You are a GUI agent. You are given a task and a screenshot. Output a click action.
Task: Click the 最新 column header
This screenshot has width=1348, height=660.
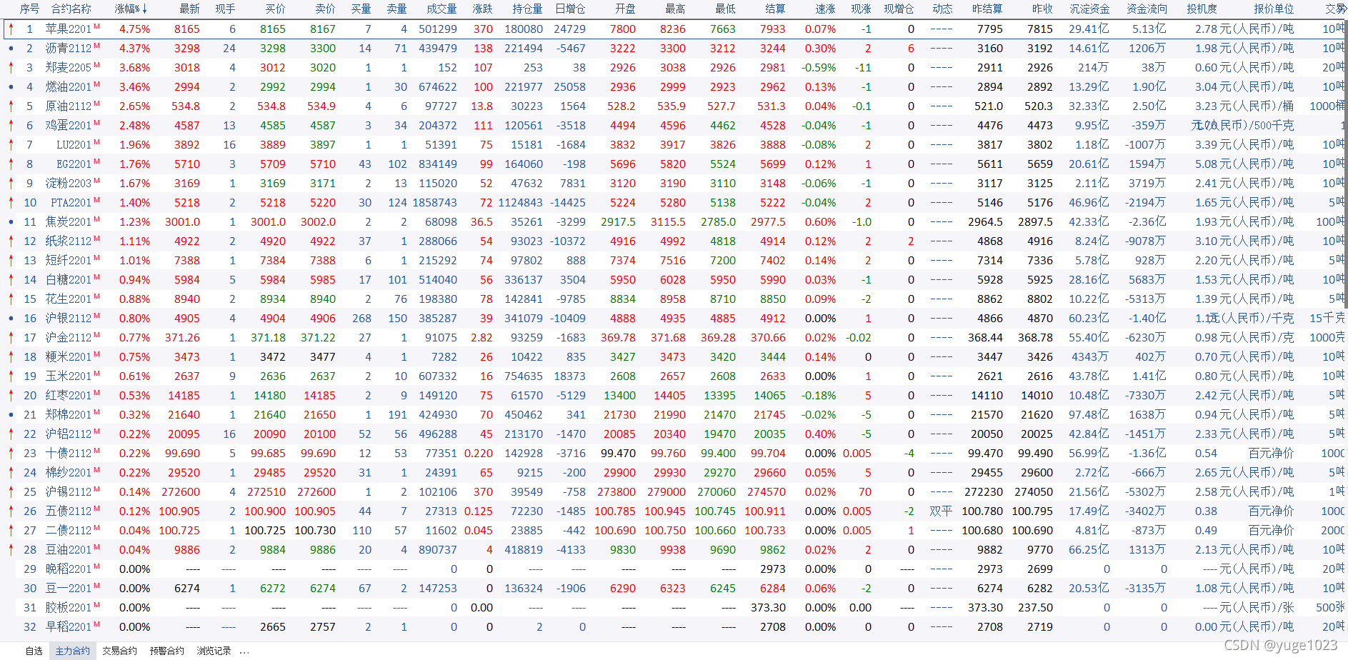(189, 9)
